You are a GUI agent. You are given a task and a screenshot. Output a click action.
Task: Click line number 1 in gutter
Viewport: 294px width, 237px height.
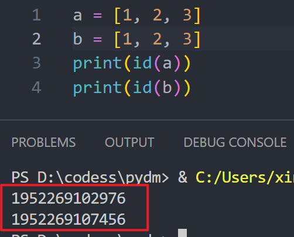36,15
